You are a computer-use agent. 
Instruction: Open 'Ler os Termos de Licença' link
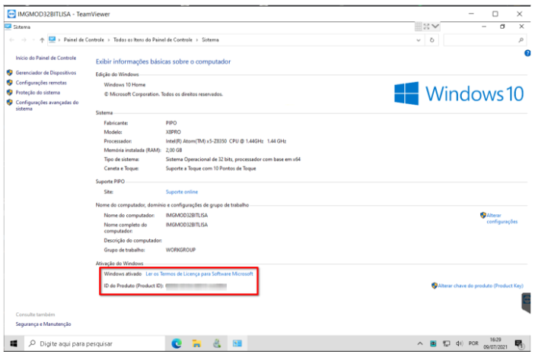click(x=199, y=274)
